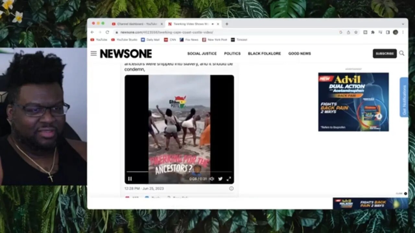The width and height of the screenshot is (415, 233).
Task: Open the media controls toolbar icon
Action: click(380, 32)
